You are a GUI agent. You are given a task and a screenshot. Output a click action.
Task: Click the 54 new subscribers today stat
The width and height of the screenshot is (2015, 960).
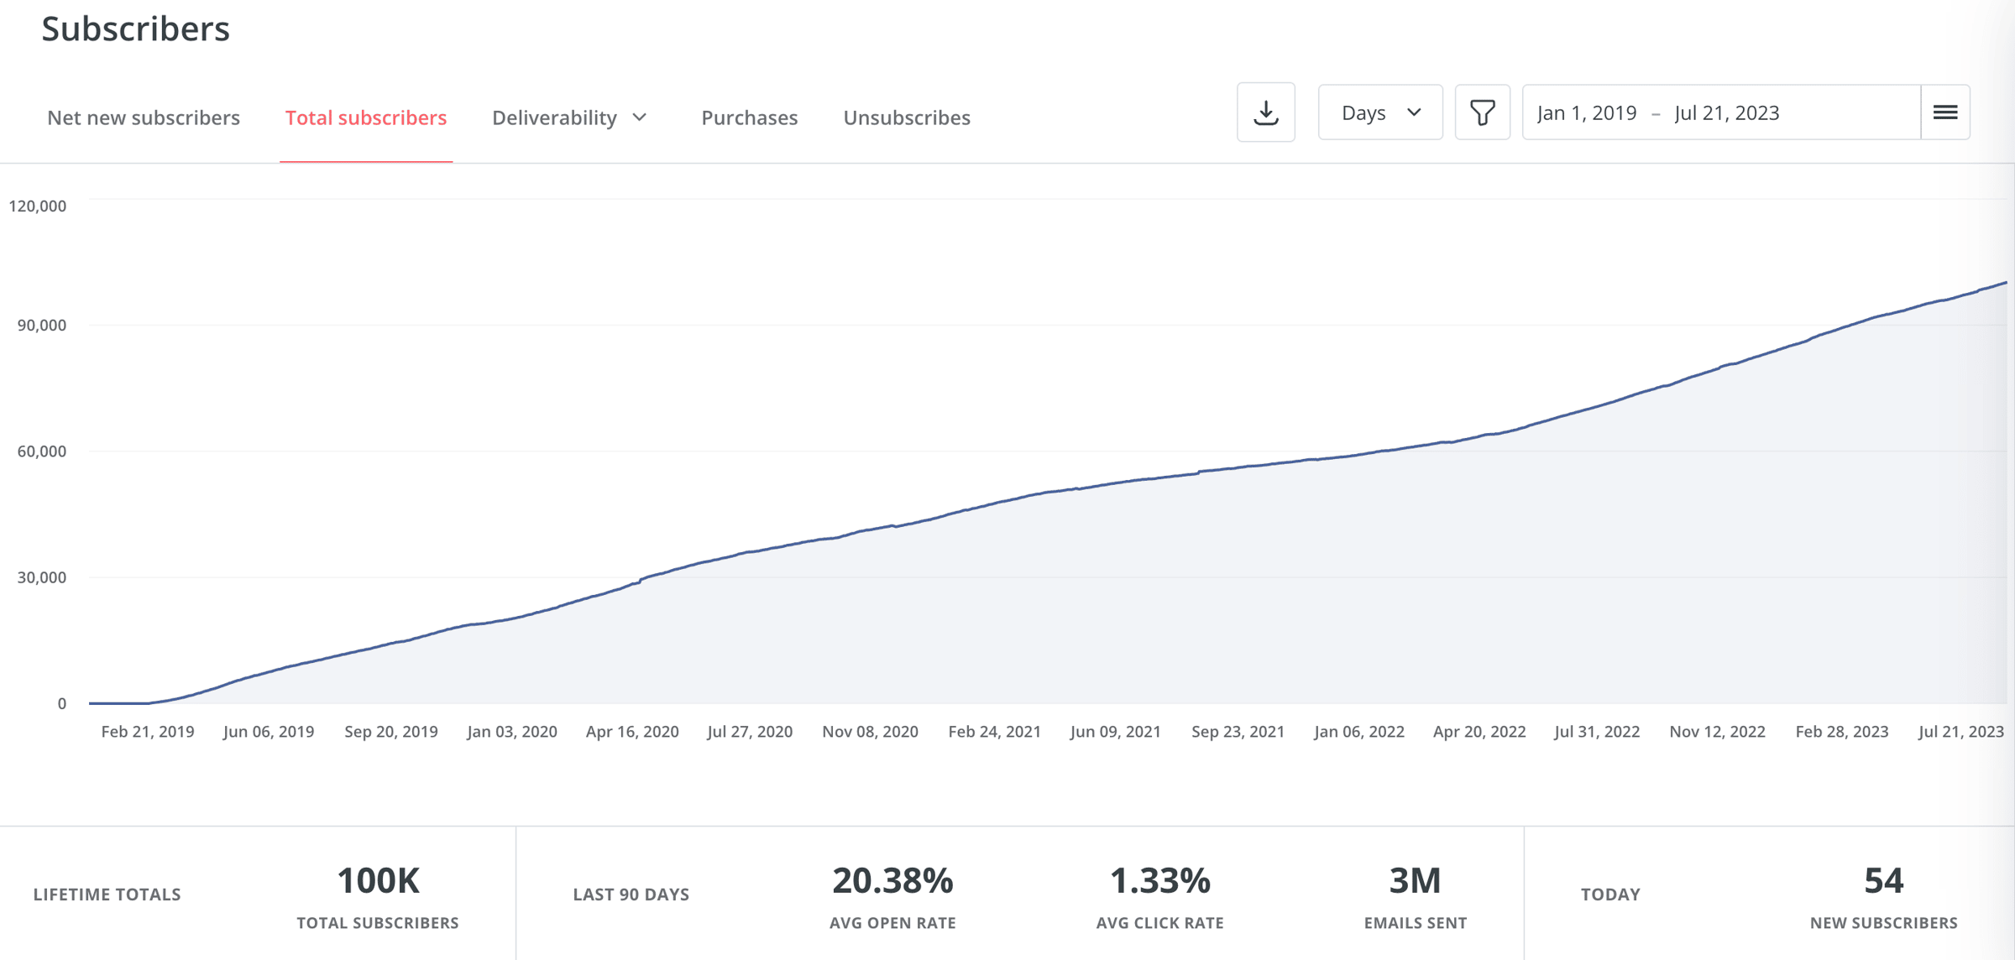click(1883, 881)
